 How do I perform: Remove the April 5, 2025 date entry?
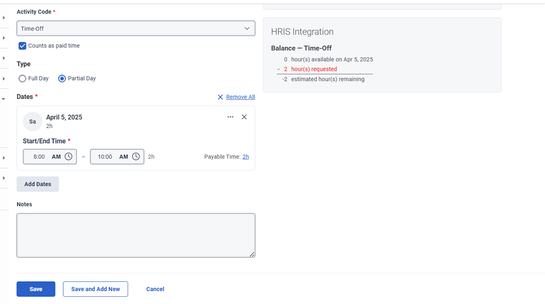pyautogui.click(x=244, y=117)
